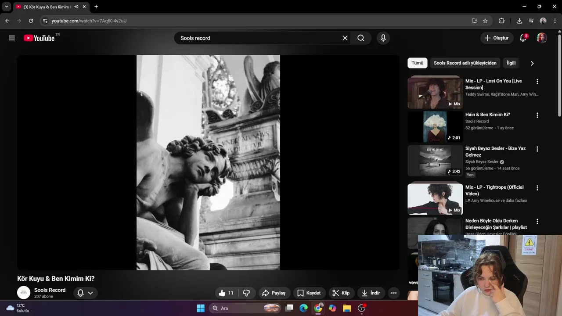Open Copilot app on taskbar

pyautogui.click(x=332, y=308)
